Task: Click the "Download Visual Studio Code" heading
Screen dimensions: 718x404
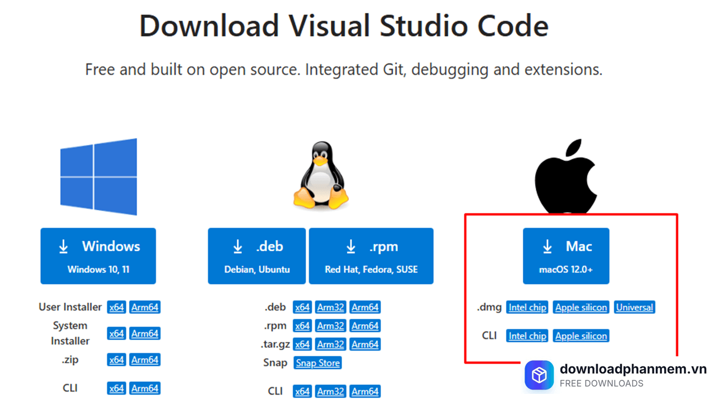Action: (x=344, y=26)
